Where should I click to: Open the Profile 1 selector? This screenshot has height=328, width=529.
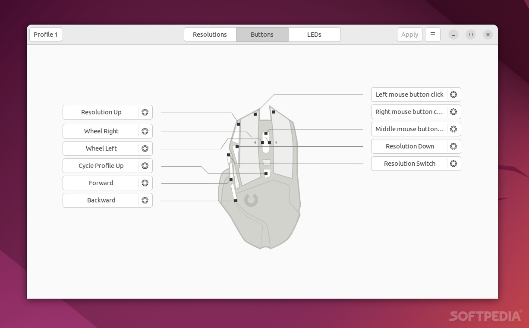(46, 35)
